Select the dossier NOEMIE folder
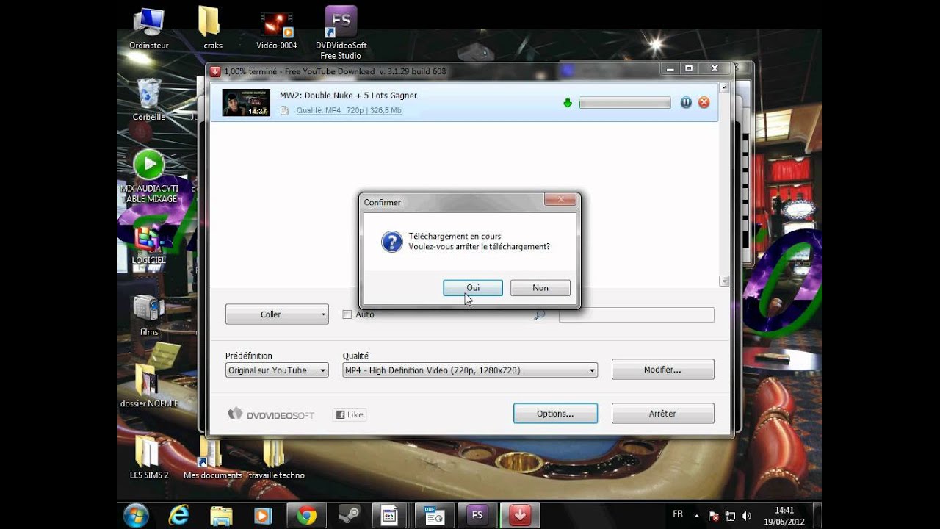 [149, 386]
